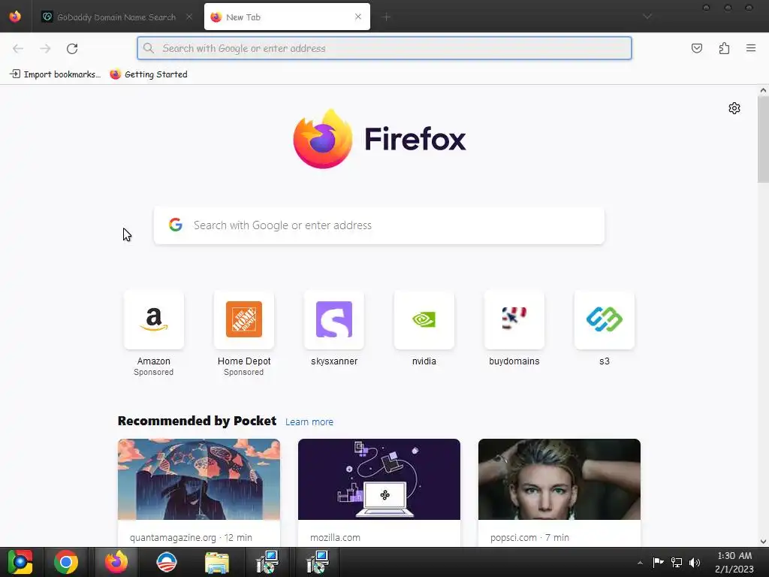This screenshot has height=577, width=769.
Task: Open Import bookmarks from bookmarks toolbar
Action: pos(55,74)
